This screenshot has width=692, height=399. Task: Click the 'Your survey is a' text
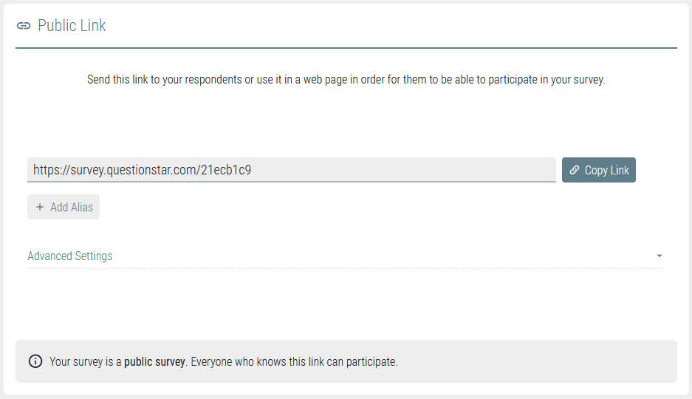point(85,361)
